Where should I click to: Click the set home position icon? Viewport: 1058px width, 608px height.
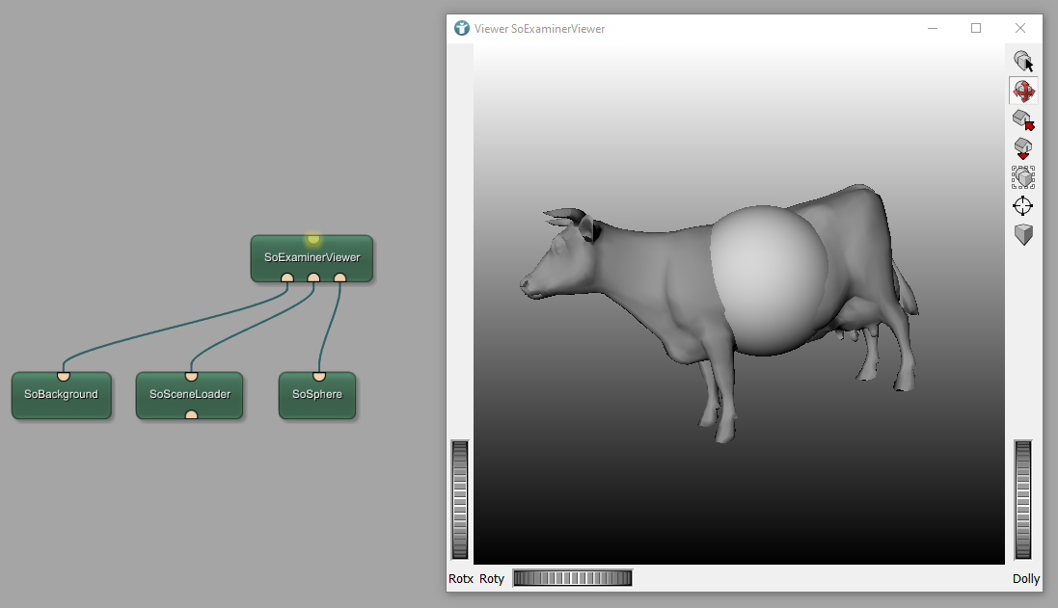click(x=1022, y=148)
